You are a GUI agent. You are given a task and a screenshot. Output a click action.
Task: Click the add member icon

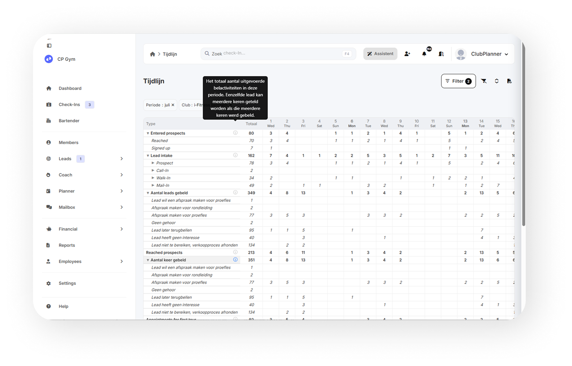point(407,54)
